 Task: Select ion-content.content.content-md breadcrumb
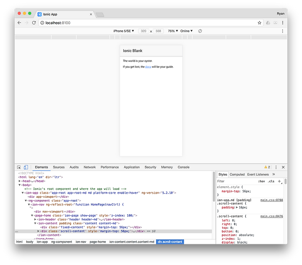tap(132, 242)
